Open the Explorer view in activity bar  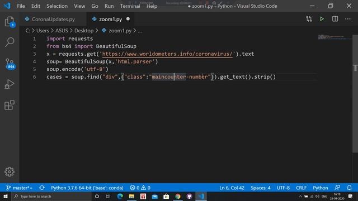pyautogui.click(x=10, y=22)
